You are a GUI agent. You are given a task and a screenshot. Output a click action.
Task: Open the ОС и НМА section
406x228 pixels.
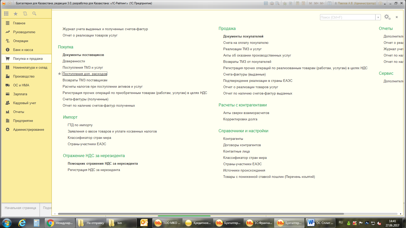tap(26, 85)
